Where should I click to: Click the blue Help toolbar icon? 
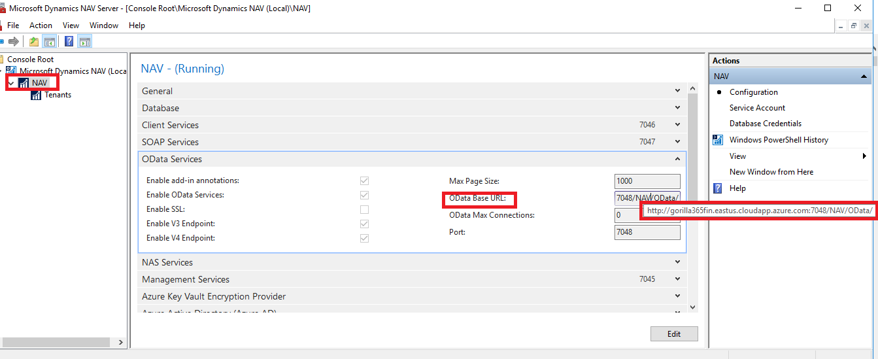69,42
